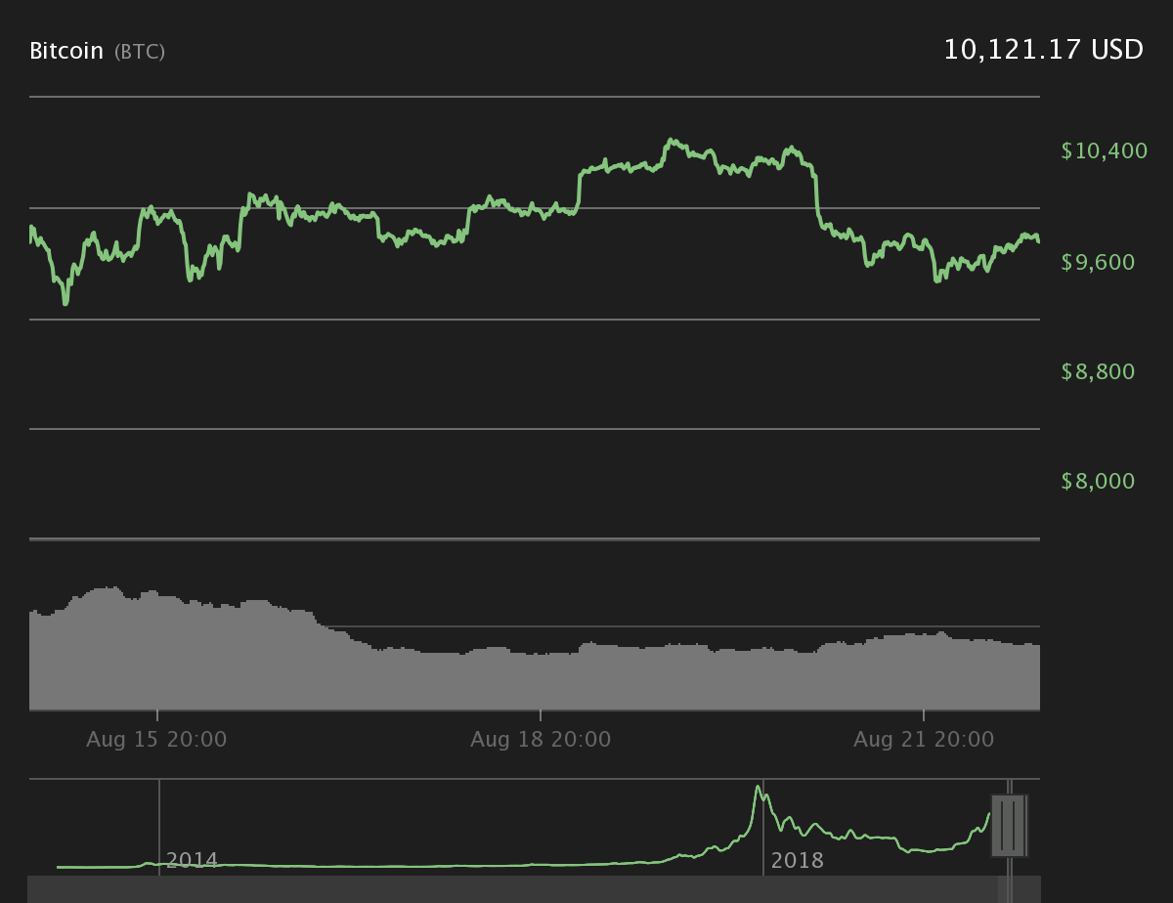Click the $8,800 axis label
The height and width of the screenshot is (903, 1173).
1099,371
